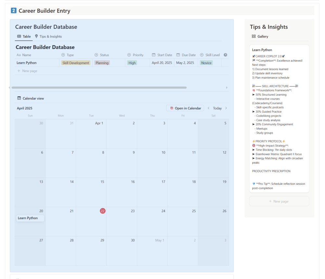Click the Novice skill level tag
Screen dimensions: 325x279
pos(206,63)
